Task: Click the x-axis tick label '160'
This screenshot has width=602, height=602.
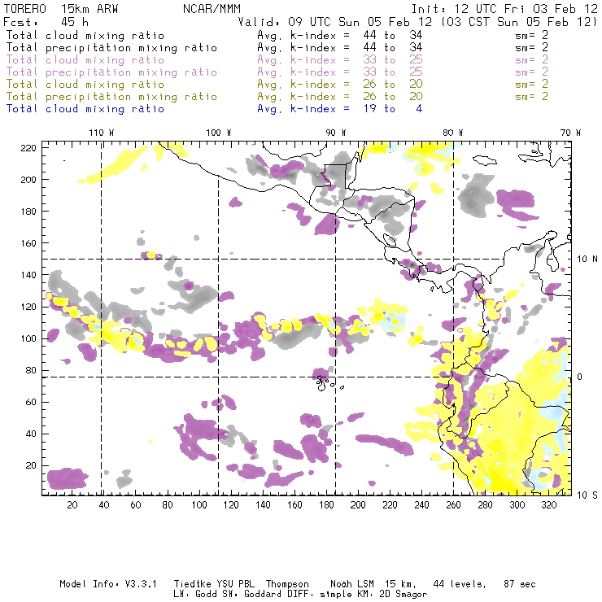Action: (x=294, y=505)
